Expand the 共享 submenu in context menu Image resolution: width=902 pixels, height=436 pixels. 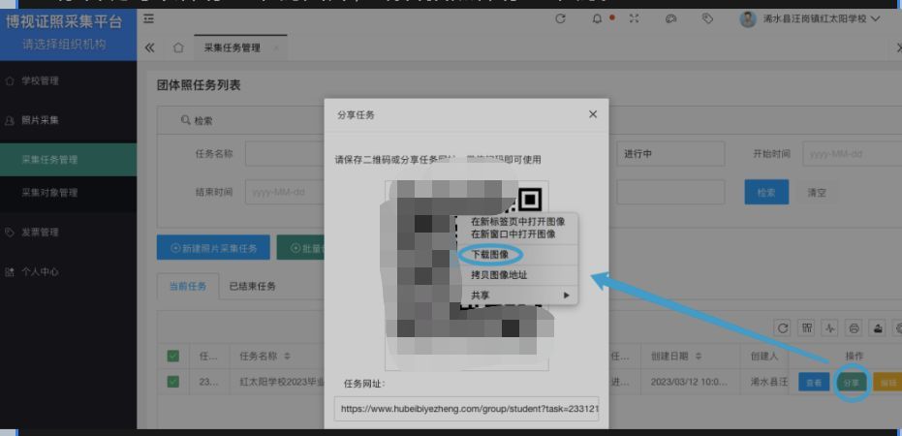[520, 296]
